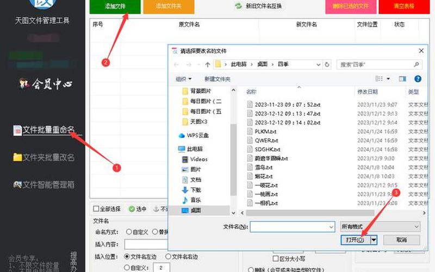Select 天图X3 folder in tree
This screenshot has width=435, height=272.
pos(195,121)
